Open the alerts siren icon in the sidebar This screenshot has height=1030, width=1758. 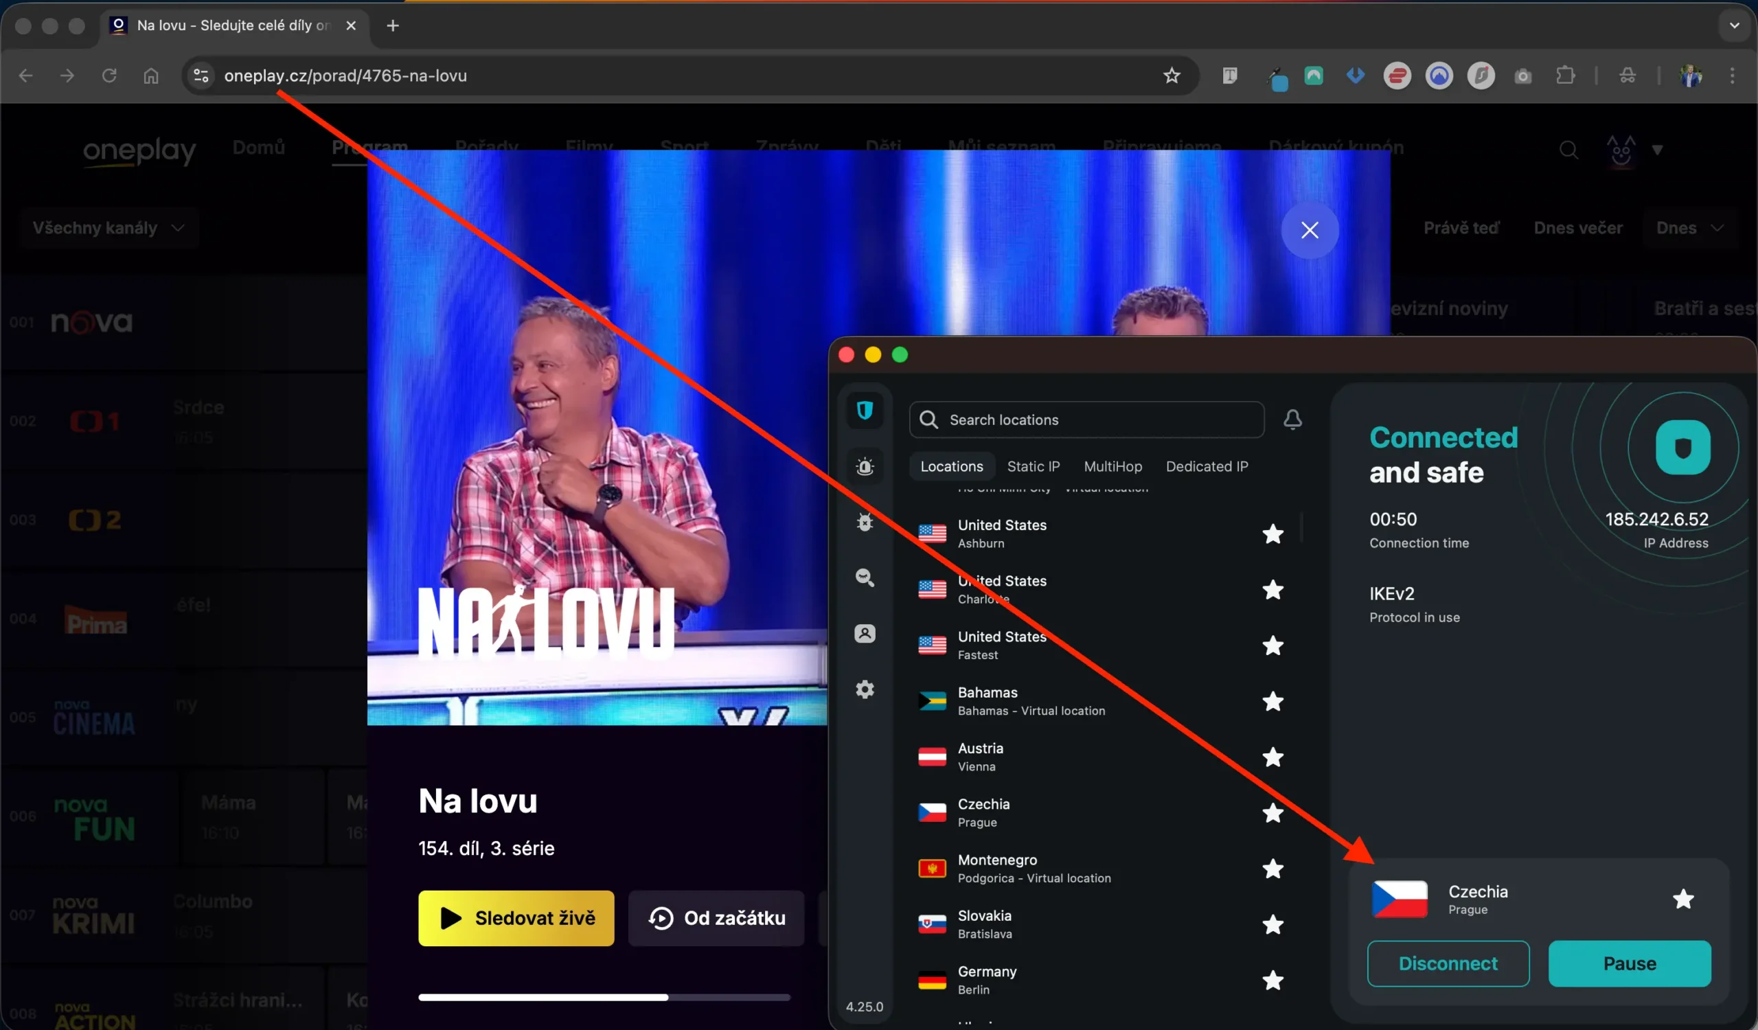(865, 466)
